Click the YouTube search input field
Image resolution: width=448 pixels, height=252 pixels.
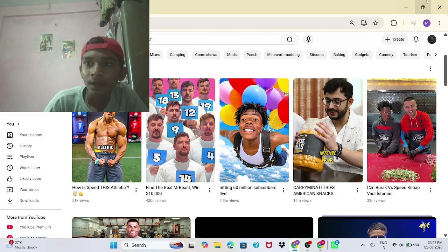[x=215, y=40]
